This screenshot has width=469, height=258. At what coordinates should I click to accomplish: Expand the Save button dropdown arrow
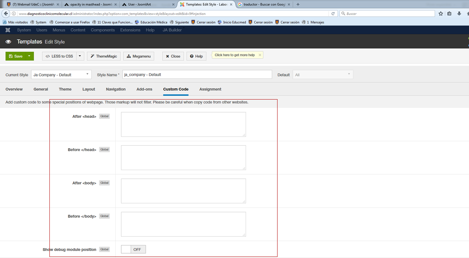pyautogui.click(x=29, y=56)
